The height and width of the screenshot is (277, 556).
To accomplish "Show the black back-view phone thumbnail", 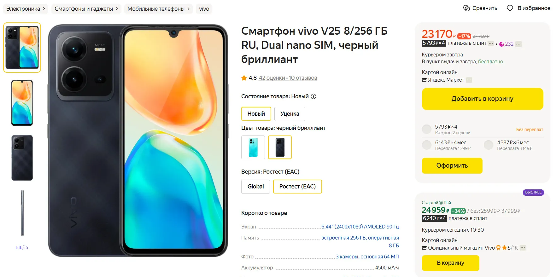I will point(22,158).
